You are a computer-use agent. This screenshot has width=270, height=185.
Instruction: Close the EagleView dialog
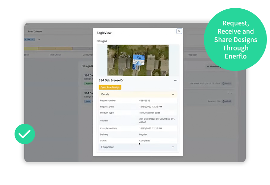tap(179, 31)
